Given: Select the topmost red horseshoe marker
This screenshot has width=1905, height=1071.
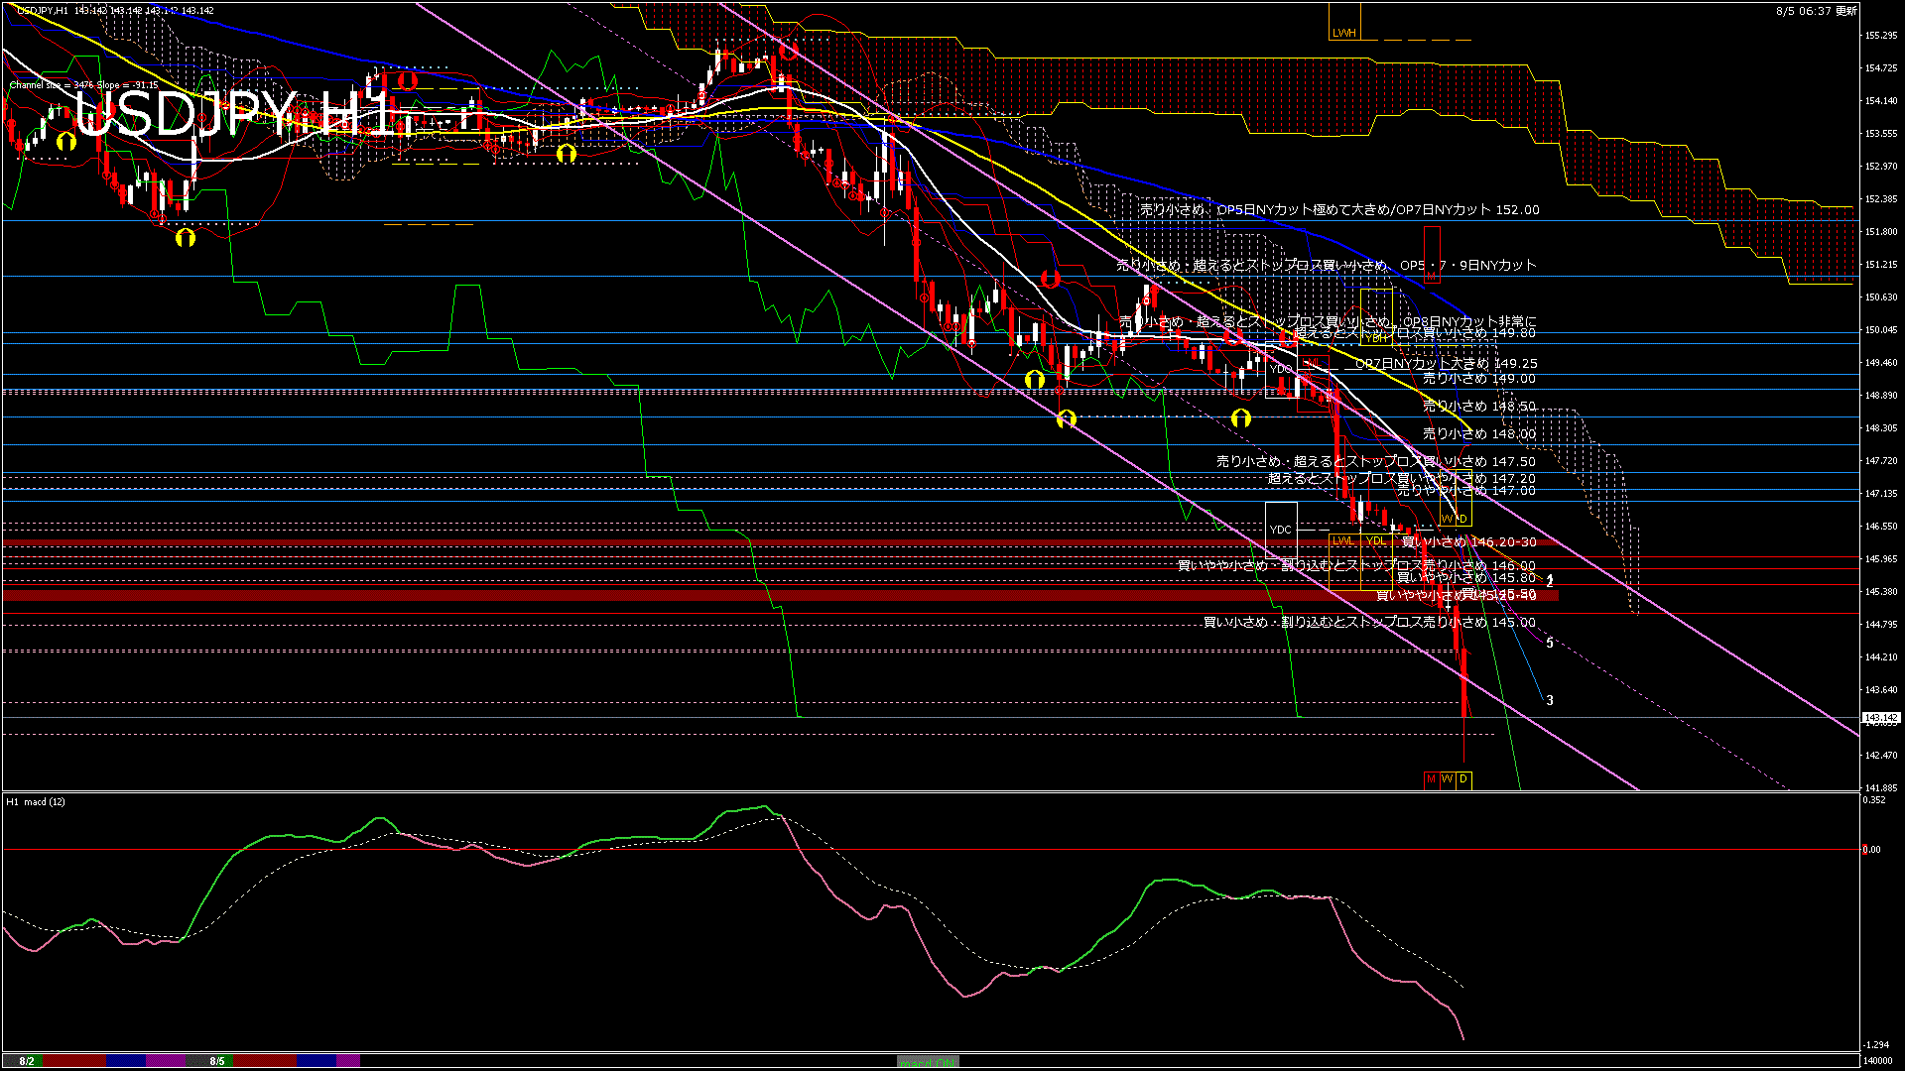Looking at the screenshot, I should point(789,51).
